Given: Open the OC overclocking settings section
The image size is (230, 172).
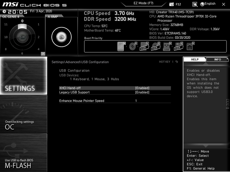Looking at the screenshot, I should [x=24, y=114].
